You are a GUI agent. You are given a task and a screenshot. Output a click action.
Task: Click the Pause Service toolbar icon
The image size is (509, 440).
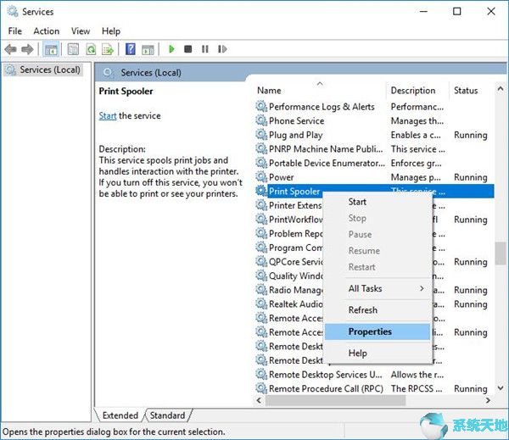[x=205, y=49]
